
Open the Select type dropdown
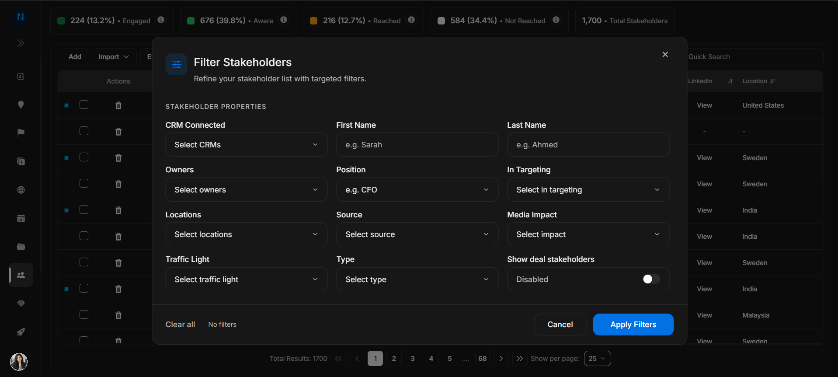point(417,279)
